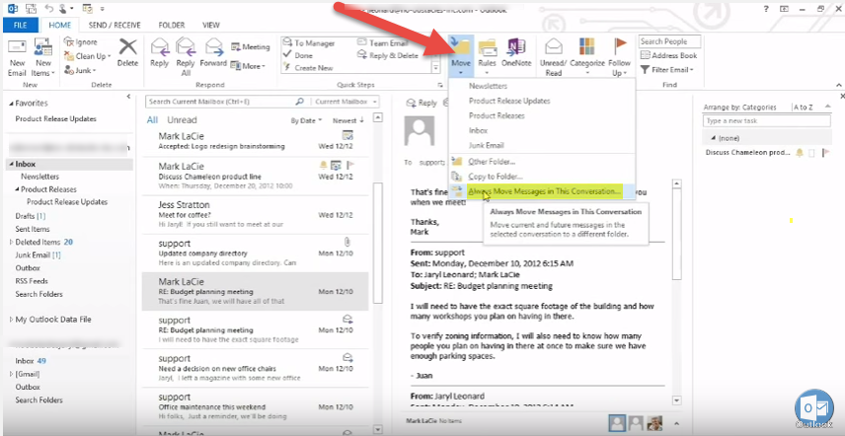Open the New Items button
Image resolution: width=845 pixels, height=436 pixels.
coord(42,58)
